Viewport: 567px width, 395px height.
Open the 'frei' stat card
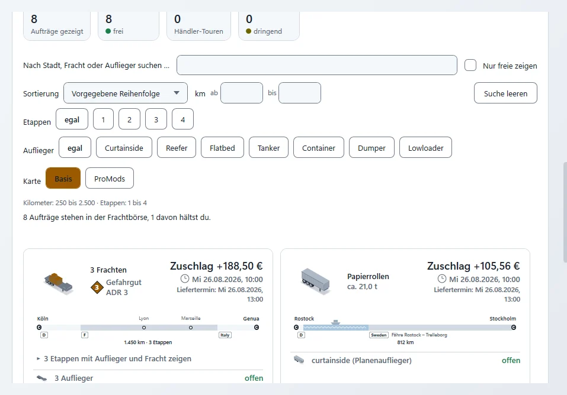click(129, 25)
